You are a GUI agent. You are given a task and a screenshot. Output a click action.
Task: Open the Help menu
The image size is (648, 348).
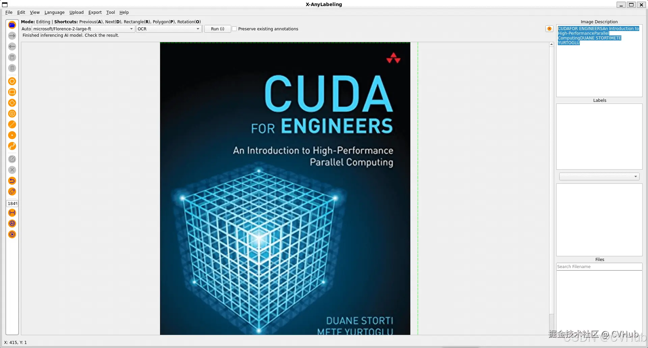(124, 12)
